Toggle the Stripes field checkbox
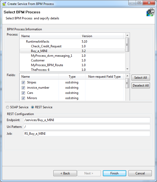The width and height of the screenshot is (157, 182). (23, 83)
